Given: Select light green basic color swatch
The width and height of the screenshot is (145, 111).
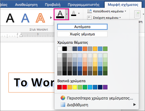Looking at the screenshot, I should (80, 87).
